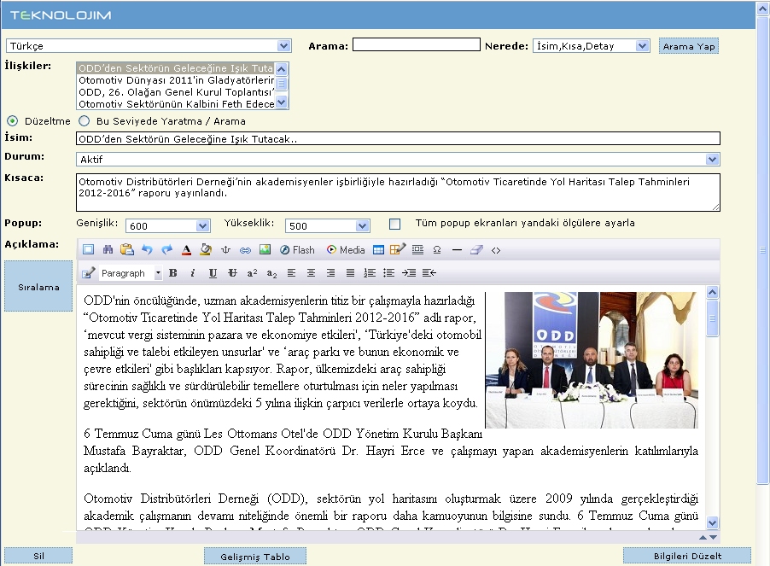Click the form/box insert icon

(x=418, y=250)
